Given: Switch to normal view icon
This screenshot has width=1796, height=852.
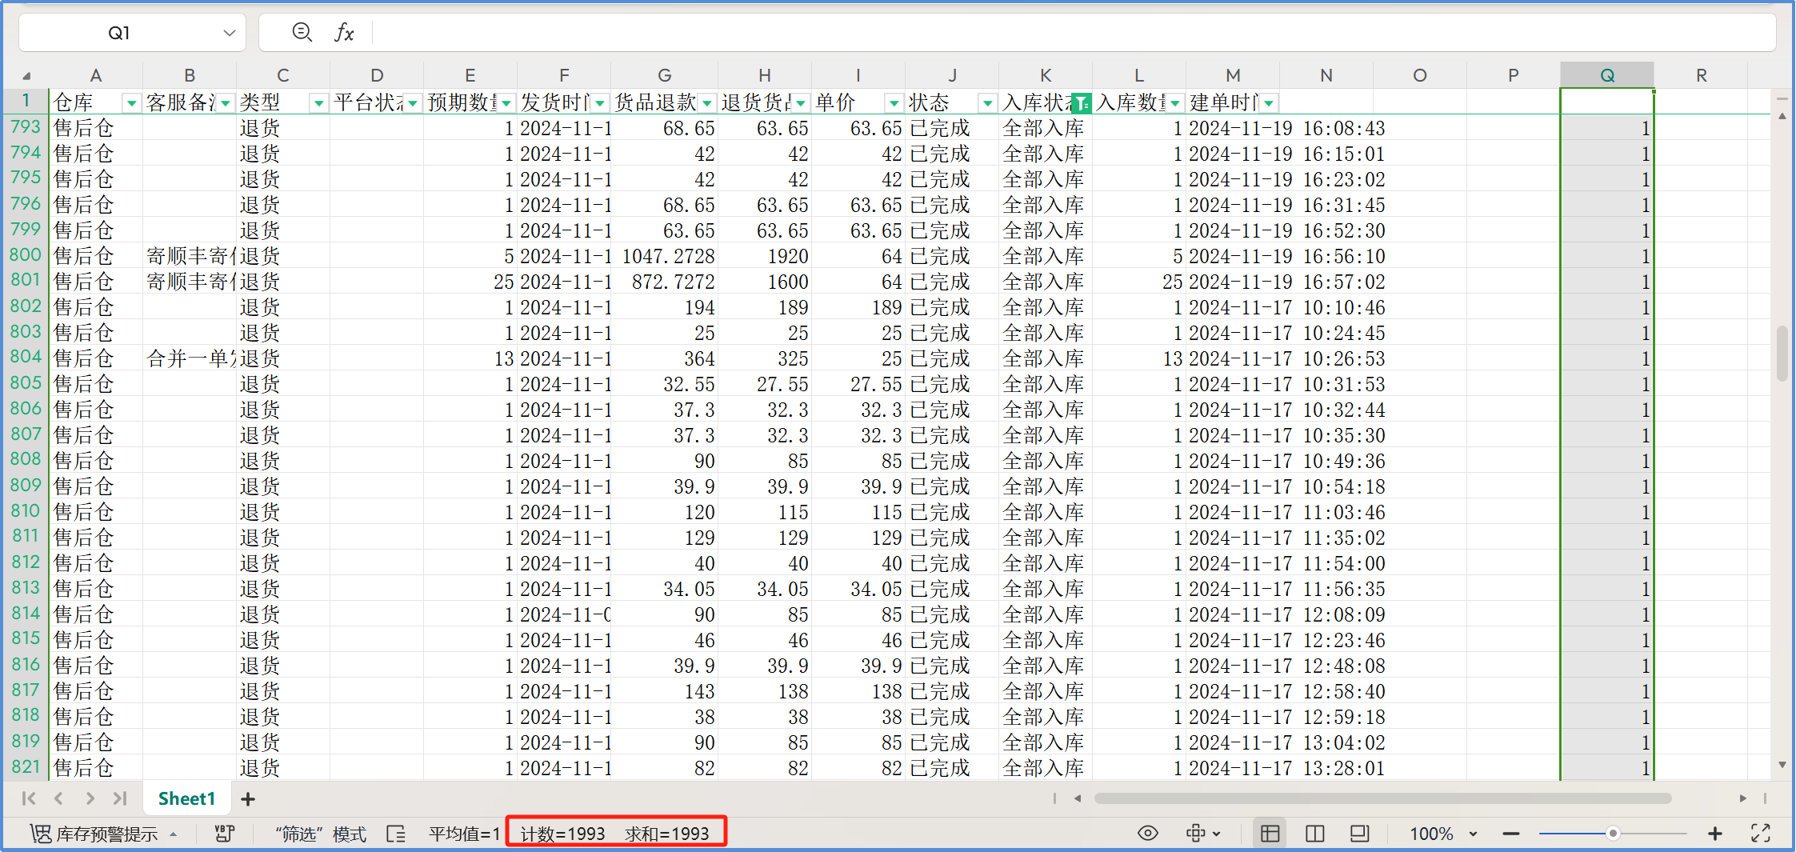Looking at the screenshot, I should 1270,834.
